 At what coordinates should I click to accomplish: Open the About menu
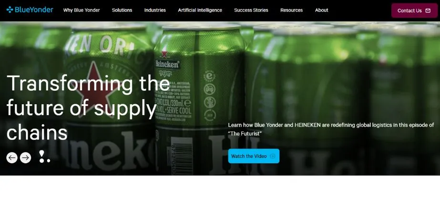[322, 10]
